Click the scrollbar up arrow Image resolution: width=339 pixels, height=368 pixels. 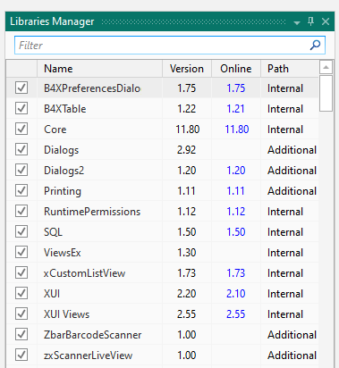click(326, 67)
